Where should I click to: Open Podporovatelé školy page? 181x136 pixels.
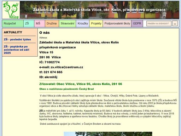pos(117,23)
